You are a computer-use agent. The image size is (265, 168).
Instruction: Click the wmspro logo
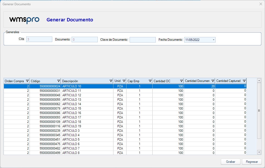point(24,20)
